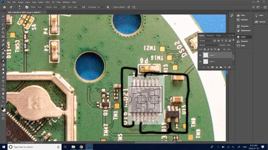Open smoothing options gear icon

pyautogui.click(x=108, y=7)
